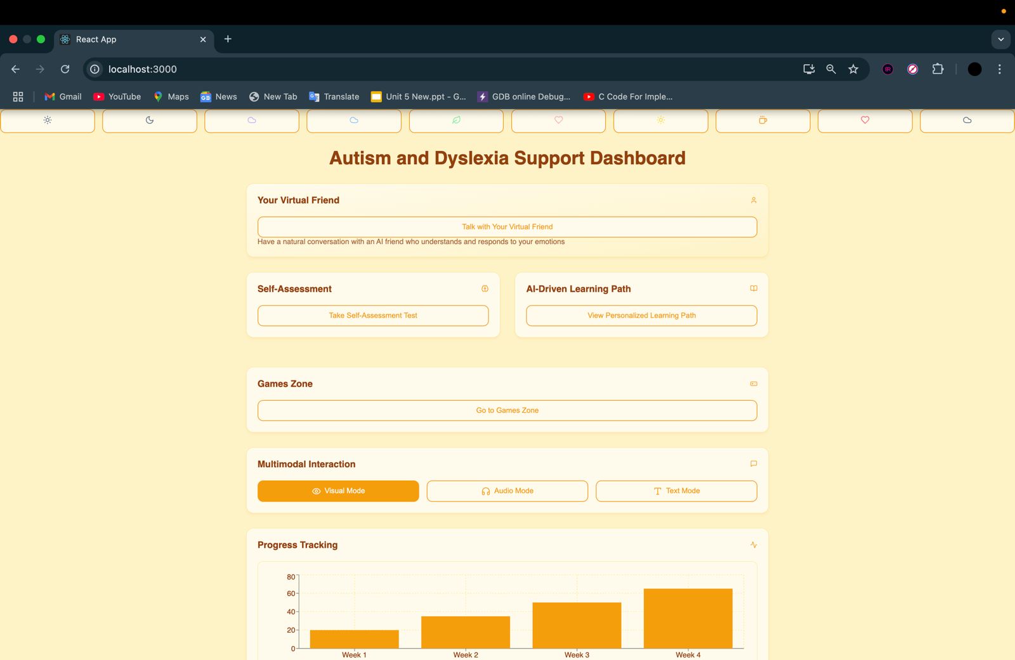Apply the green leaf theme

tap(456, 120)
